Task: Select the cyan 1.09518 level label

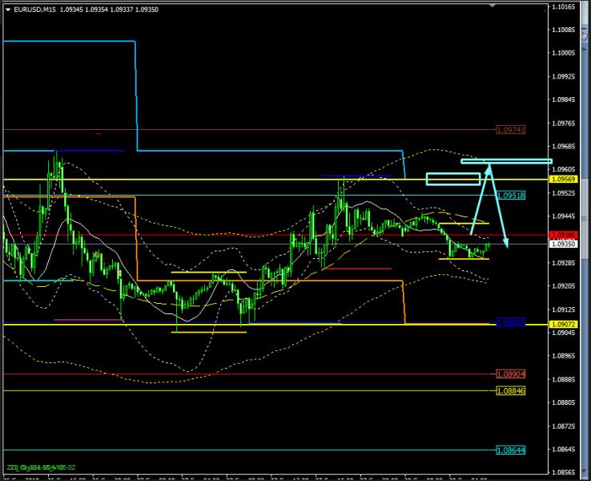Action: 510,195
